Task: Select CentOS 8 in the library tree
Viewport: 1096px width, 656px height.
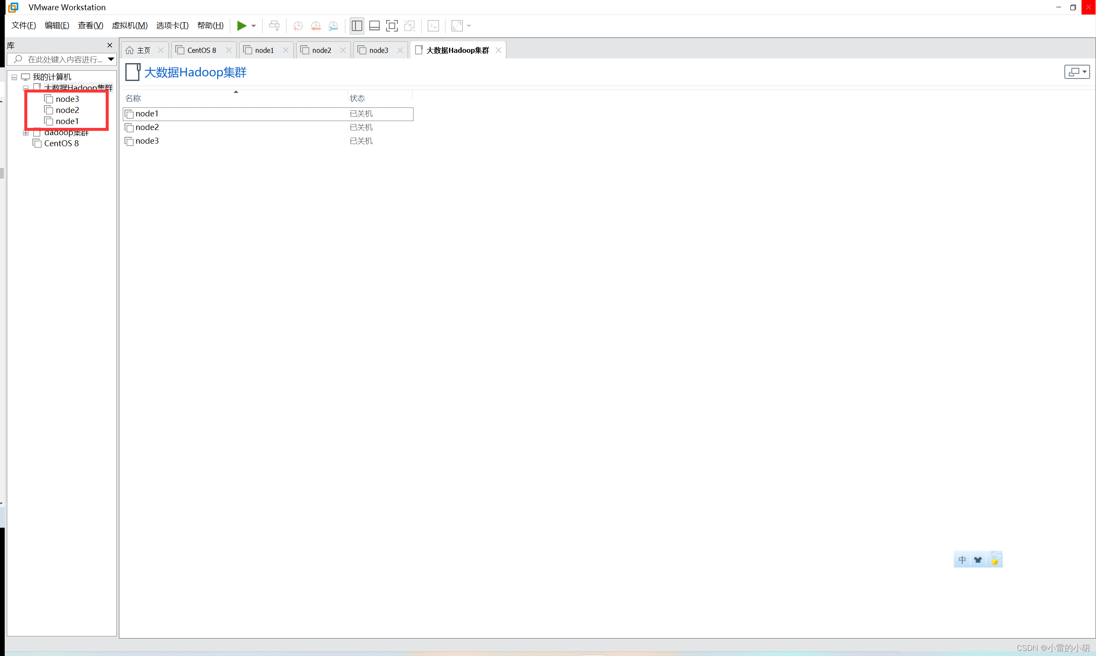Action: 61,143
